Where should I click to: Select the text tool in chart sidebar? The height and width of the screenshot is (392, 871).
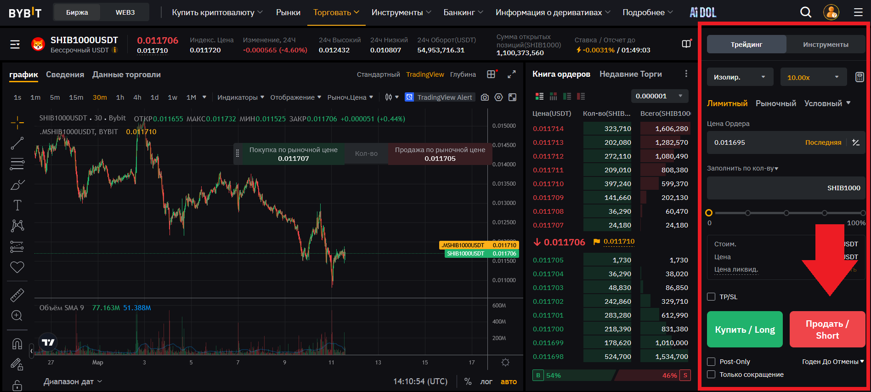click(x=17, y=205)
